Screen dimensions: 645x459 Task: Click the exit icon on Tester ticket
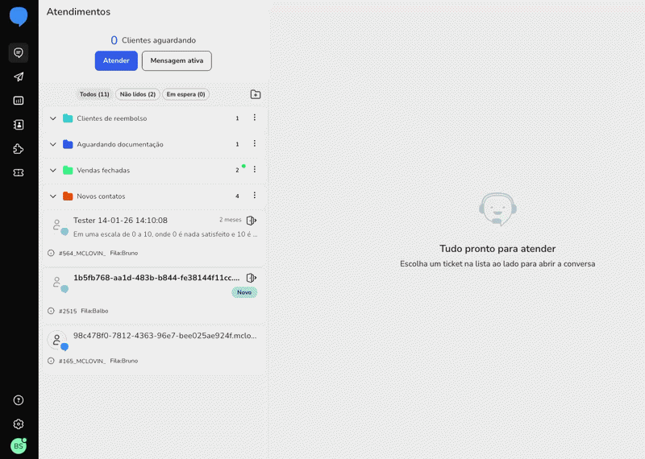tap(251, 221)
